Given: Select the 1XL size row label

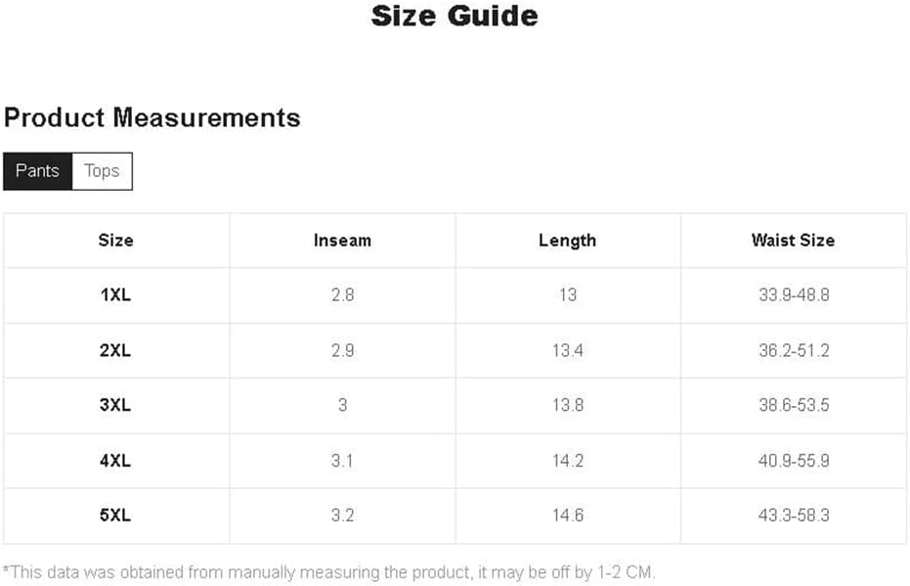Looking at the screenshot, I should pos(115,294).
